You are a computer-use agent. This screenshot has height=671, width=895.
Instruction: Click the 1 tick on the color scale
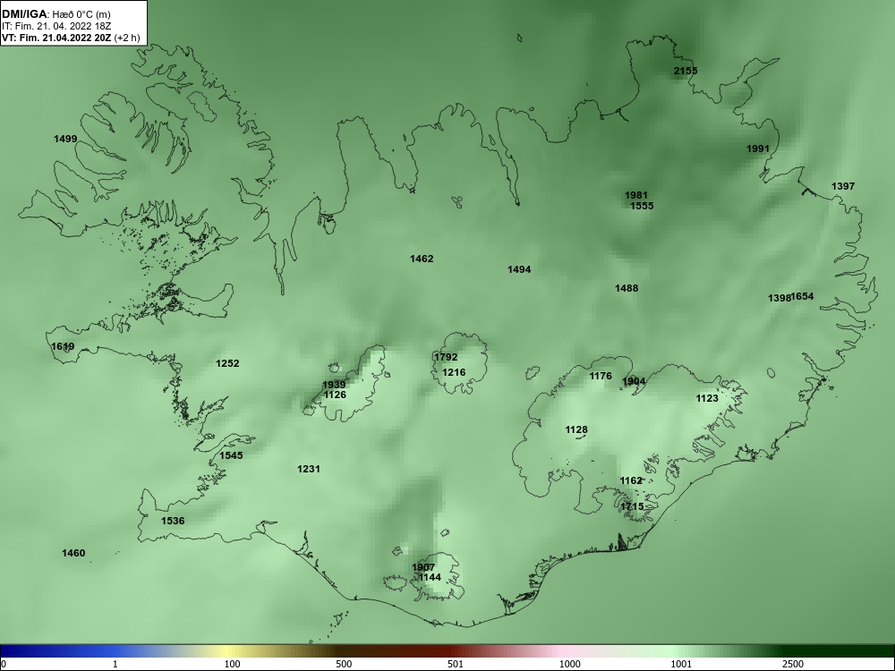[115, 664]
